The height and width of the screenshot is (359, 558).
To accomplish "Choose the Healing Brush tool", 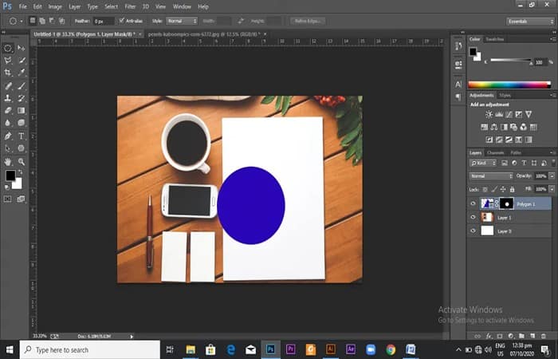I will (8, 85).
